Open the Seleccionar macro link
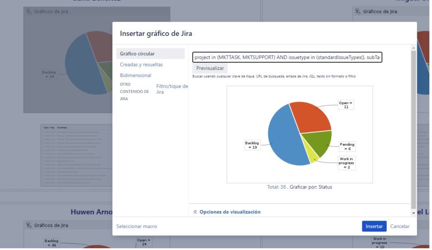The width and height of the screenshot is (432, 250). (136, 226)
